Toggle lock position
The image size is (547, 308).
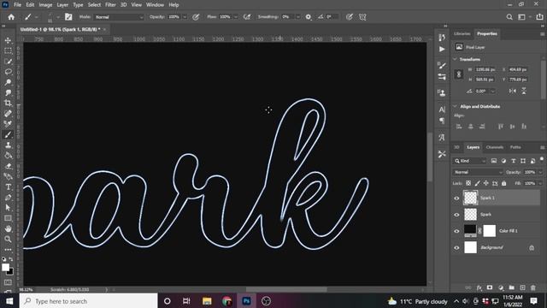click(x=486, y=183)
